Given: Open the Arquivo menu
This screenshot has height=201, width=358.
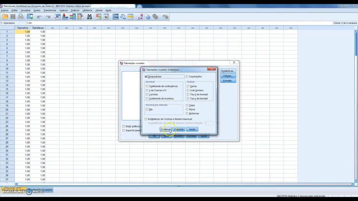Looking at the screenshot, I should (4, 10).
